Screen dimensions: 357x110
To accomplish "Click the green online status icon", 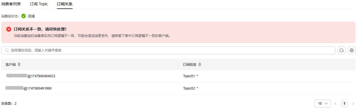I will pyautogui.click(x=24, y=16).
